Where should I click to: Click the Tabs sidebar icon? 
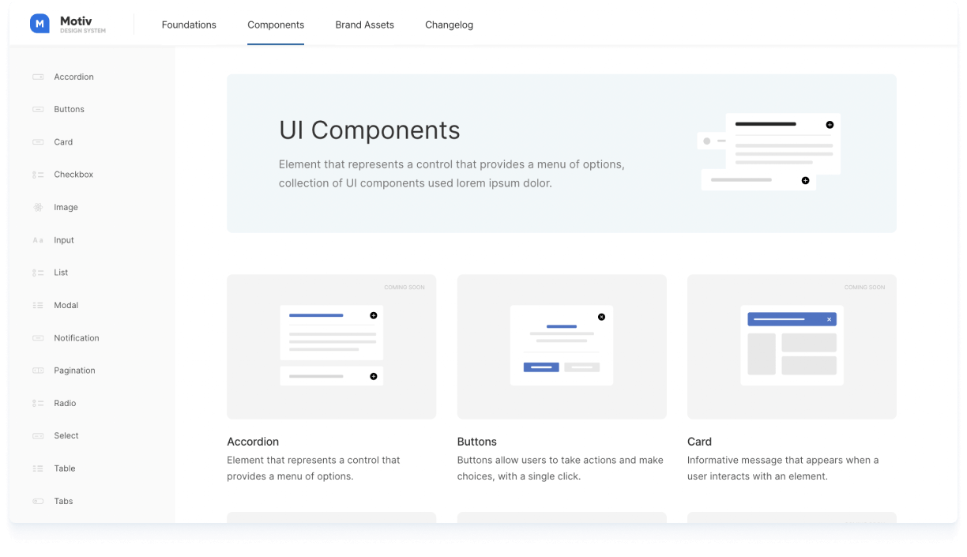pos(38,502)
